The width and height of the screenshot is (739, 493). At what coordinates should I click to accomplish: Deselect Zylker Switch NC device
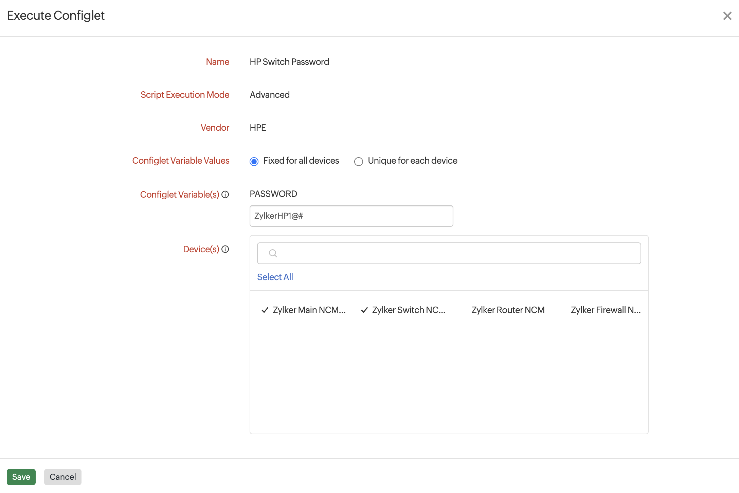click(408, 310)
